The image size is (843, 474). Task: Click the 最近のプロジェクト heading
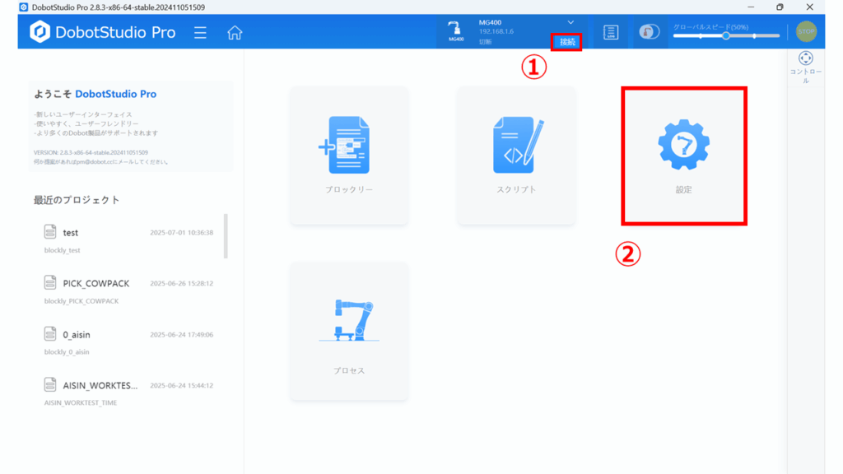[77, 200]
